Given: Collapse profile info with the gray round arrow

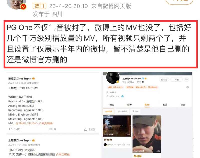Looking at the screenshot, I should pos(188,87).
